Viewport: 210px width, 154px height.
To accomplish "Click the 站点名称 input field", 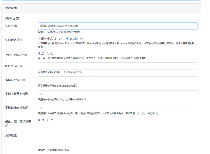I will coord(118,26).
